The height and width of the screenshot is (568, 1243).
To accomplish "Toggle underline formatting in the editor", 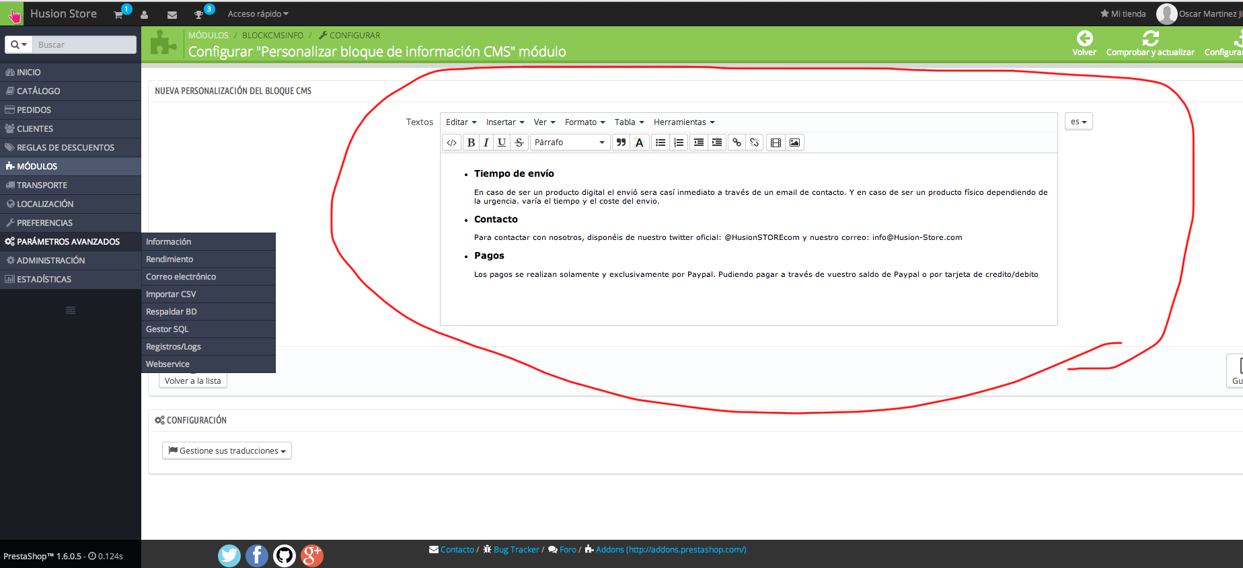I will (502, 143).
